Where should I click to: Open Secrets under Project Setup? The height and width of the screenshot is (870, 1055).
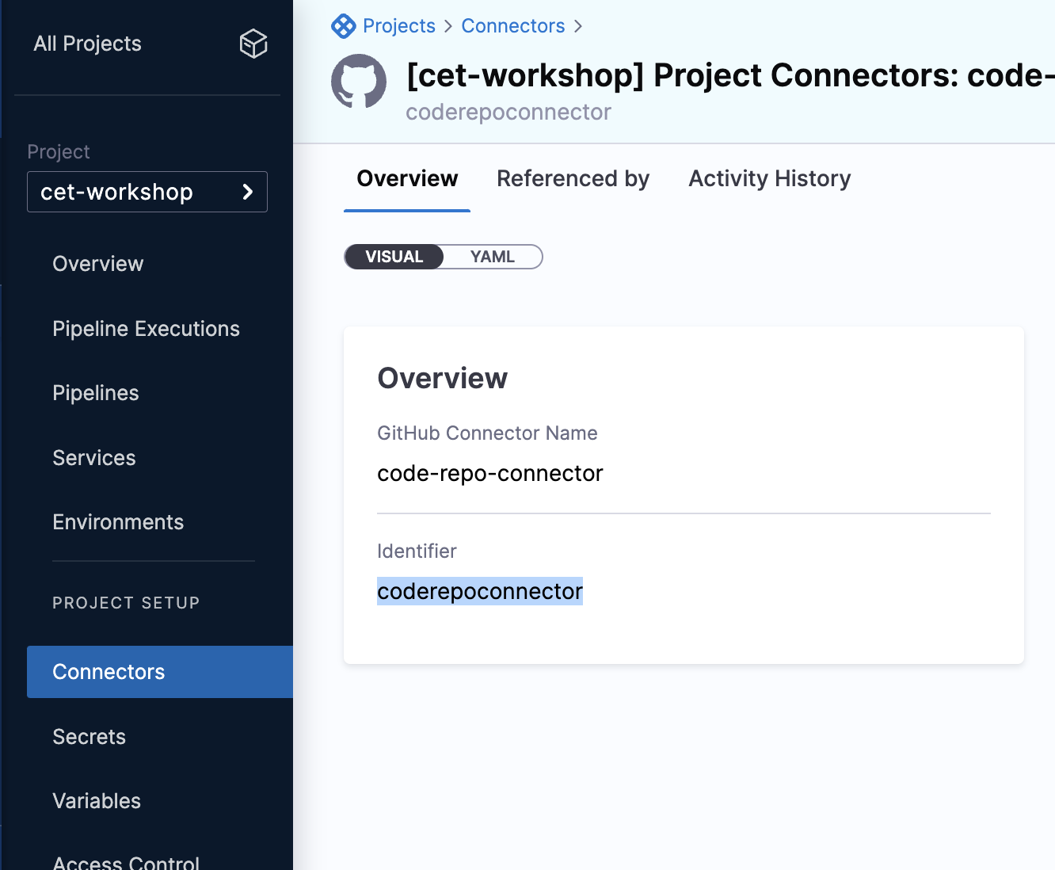coord(90,737)
